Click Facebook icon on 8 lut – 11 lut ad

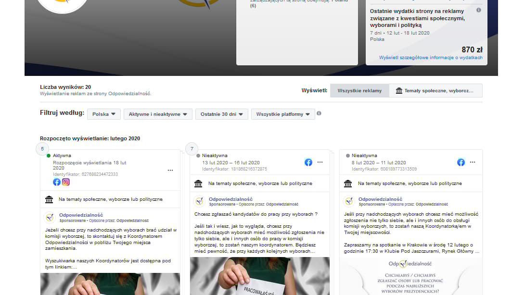click(461, 162)
